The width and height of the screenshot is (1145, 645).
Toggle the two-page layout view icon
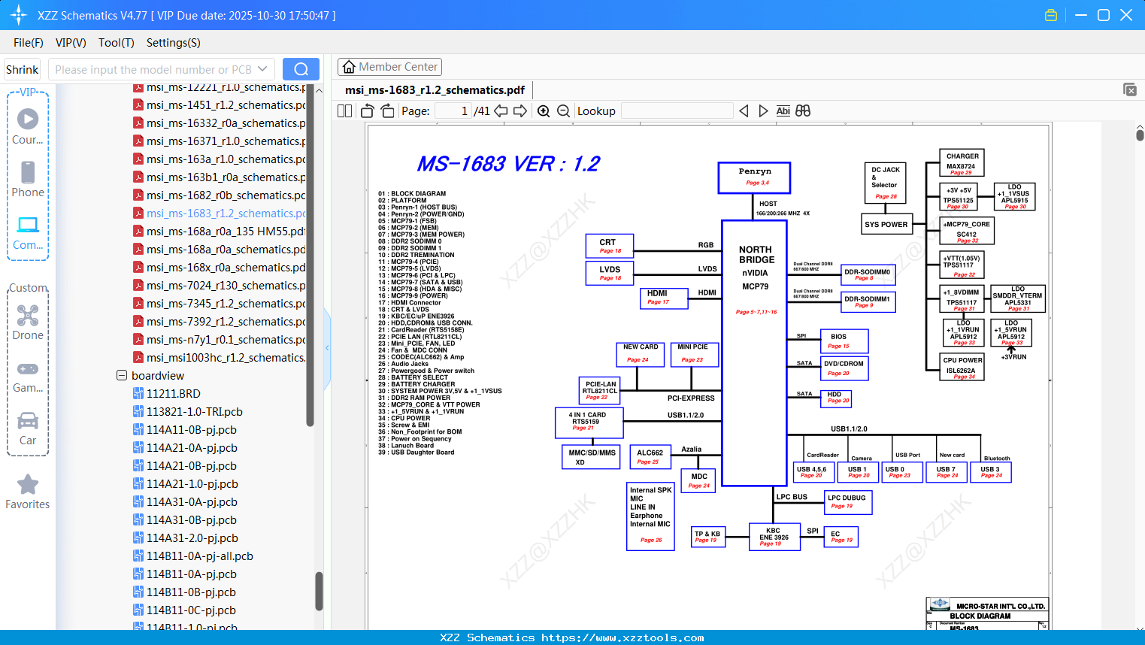point(344,111)
